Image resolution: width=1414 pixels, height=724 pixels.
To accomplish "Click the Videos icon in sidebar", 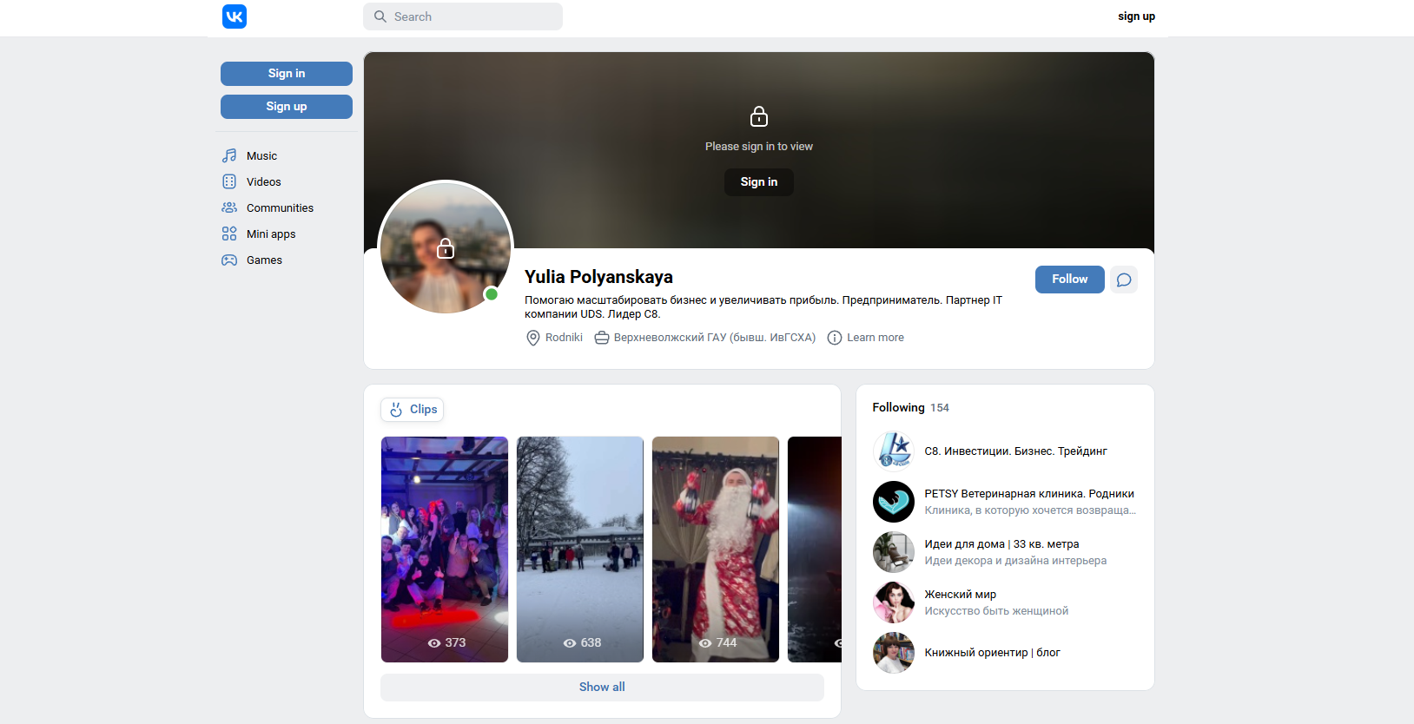I will click(x=229, y=182).
